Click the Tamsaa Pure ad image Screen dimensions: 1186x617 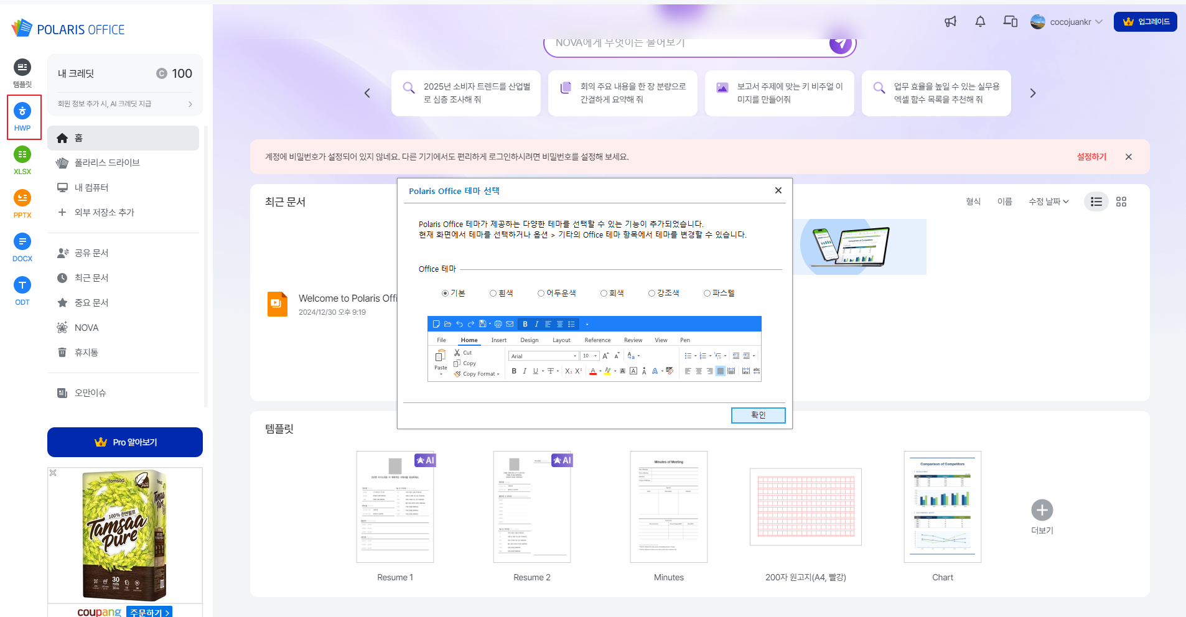pyautogui.click(x=125, y=535)
